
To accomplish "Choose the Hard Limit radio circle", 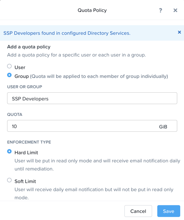I will 9,151.
